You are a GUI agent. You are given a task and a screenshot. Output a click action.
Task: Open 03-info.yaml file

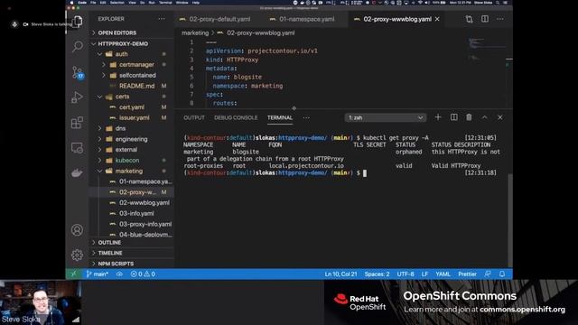136,214
